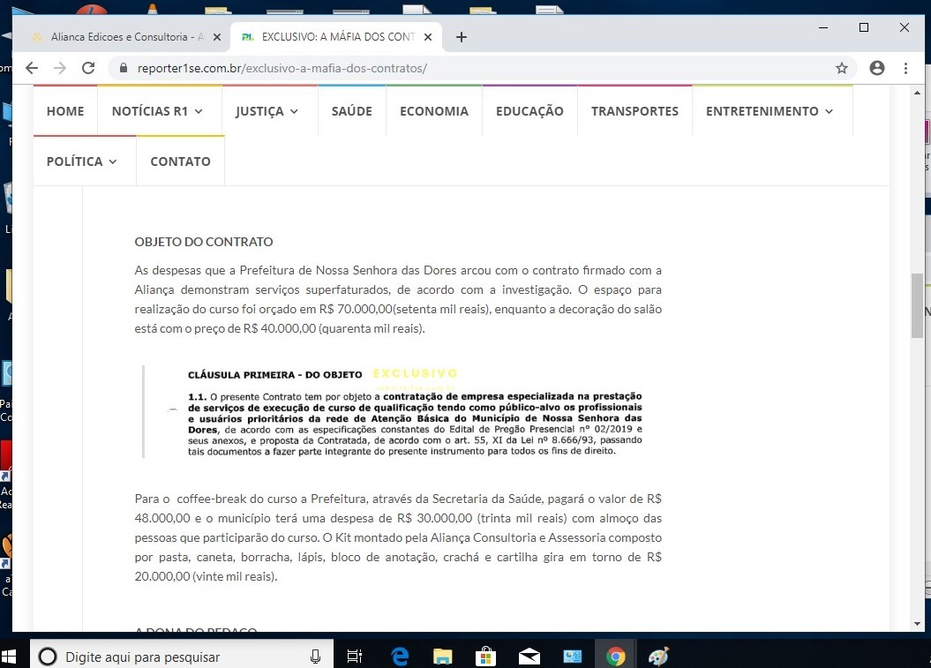Click the browser back arrow
The width and height of the screenshot is (931, 668).
coord(32,68)
